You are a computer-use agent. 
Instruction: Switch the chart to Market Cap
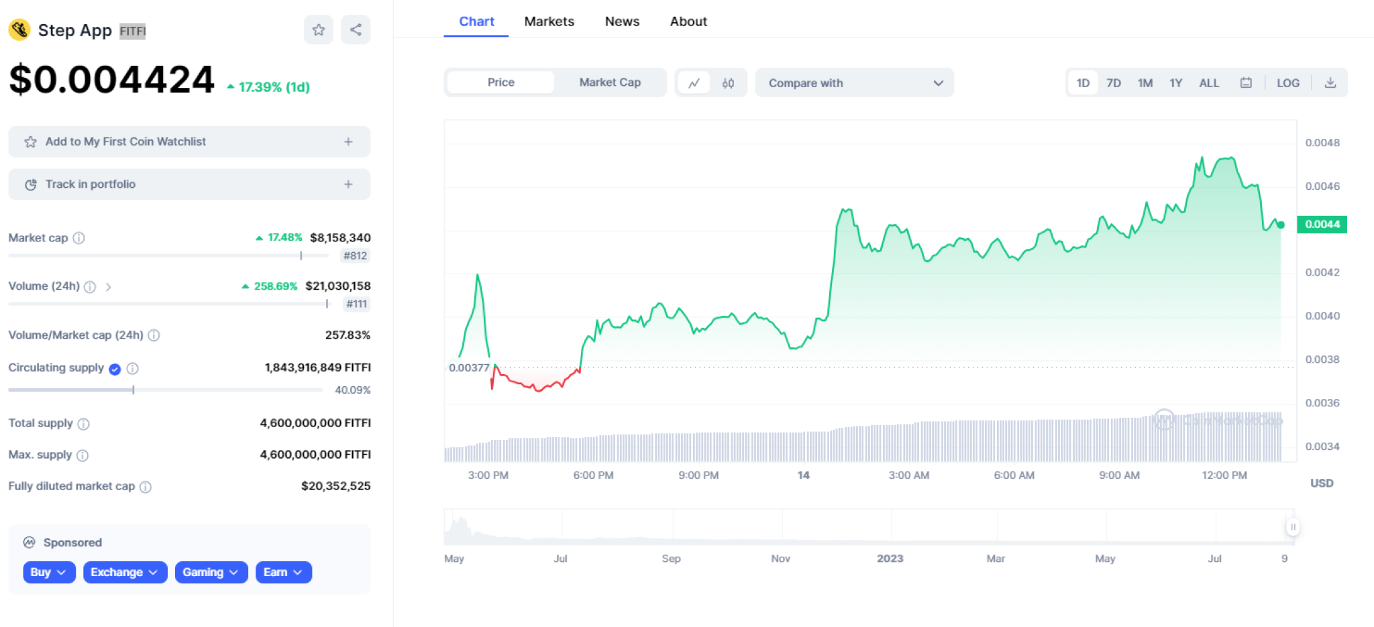(609, 82)
